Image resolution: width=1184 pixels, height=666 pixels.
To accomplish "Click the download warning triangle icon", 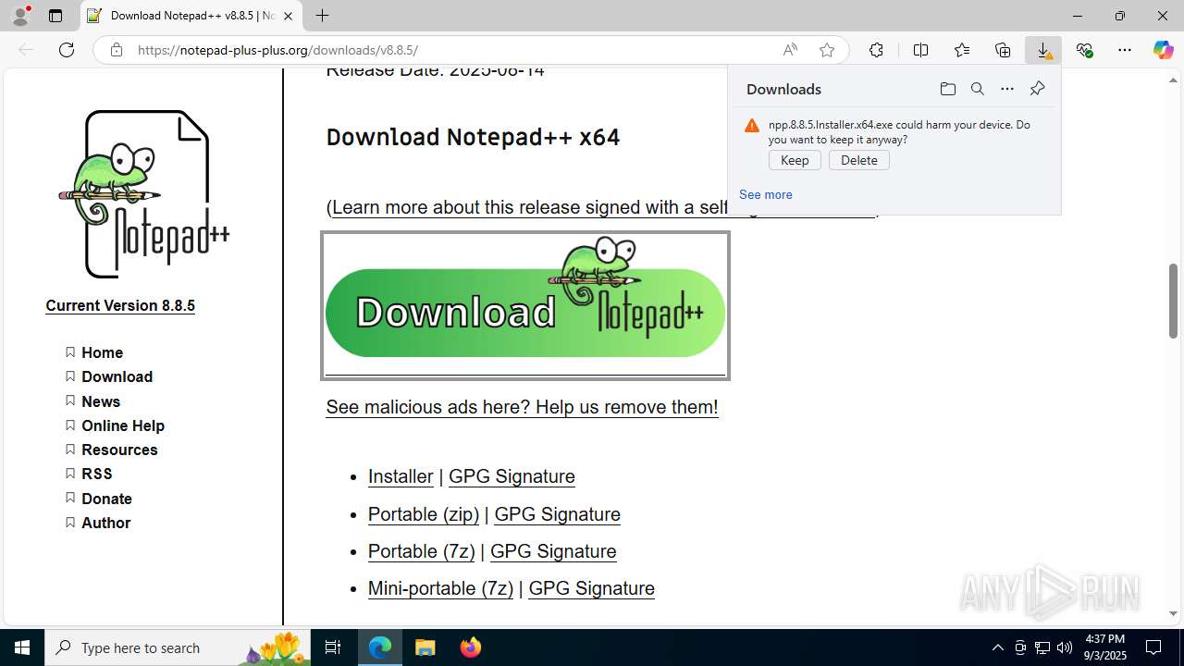I will coord(752,126).
